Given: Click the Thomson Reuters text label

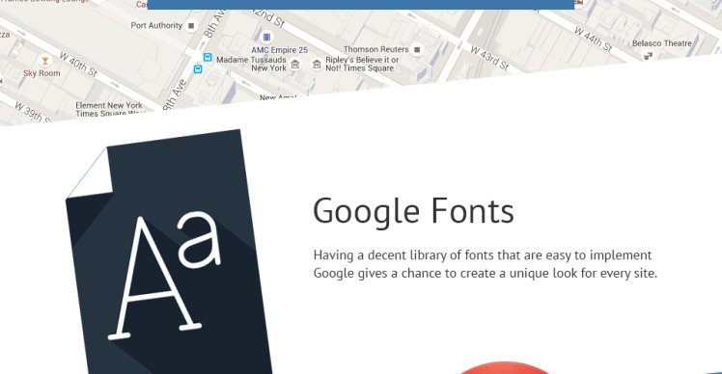Looking at the screenshot, I should (x=376, y=49).
